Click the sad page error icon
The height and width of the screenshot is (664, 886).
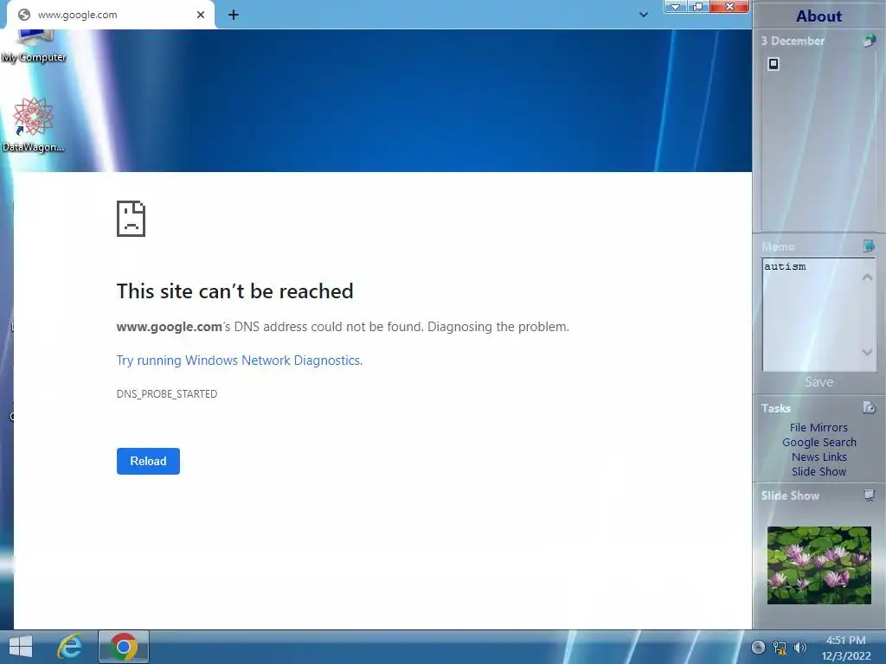132,219
